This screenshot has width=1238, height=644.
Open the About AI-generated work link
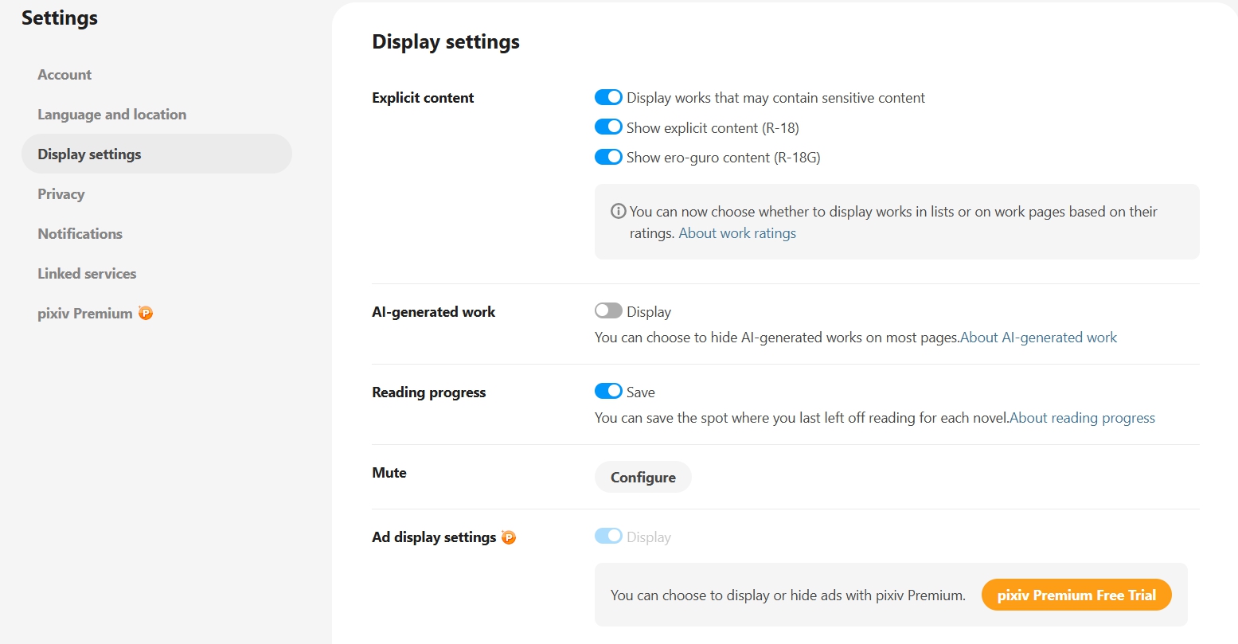[1039, 338]
